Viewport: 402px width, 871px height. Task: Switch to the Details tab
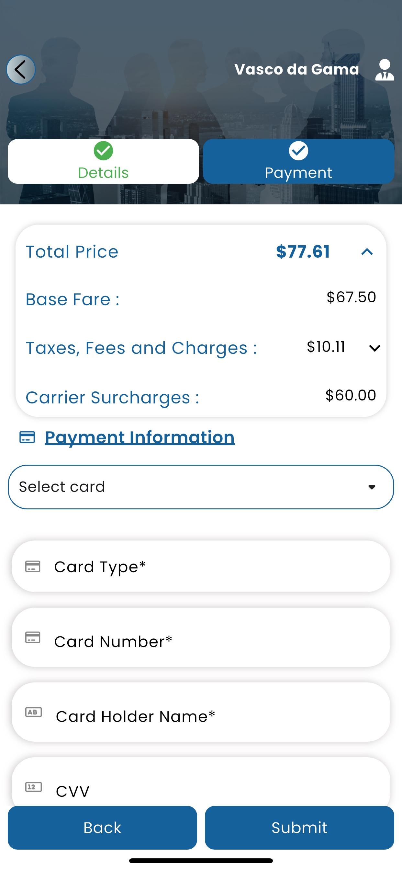click(103, 161)
